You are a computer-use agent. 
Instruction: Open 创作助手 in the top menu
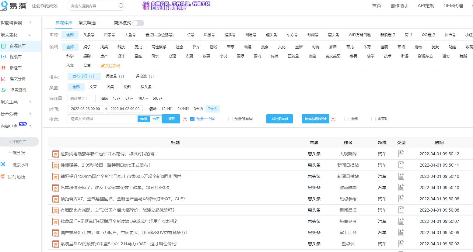(x=399, y=5)
